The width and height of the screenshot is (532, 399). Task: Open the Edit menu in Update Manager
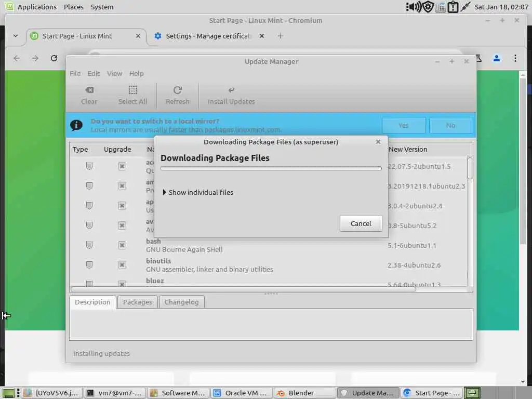94,74
